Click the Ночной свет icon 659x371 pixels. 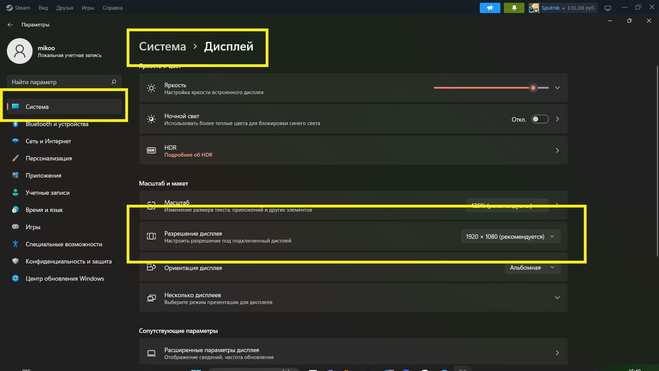[x=151, y=119]
